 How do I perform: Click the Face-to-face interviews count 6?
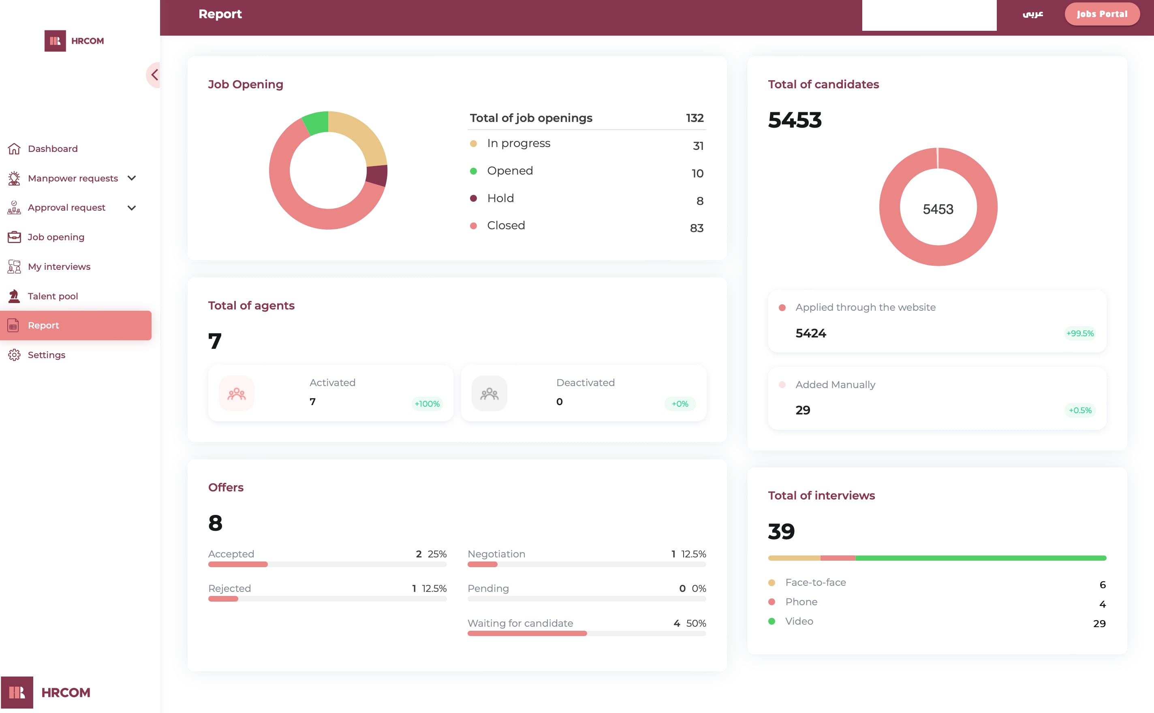1103,585
